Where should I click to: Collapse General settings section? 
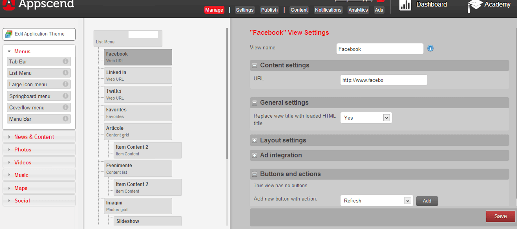tap(254, 103)
